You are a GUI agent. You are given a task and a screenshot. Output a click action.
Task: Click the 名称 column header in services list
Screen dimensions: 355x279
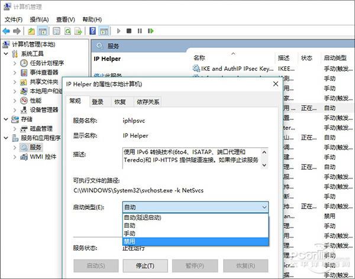click(x=199, y=58)
